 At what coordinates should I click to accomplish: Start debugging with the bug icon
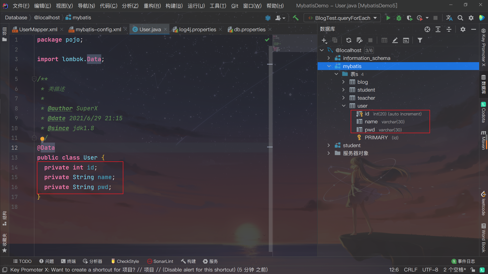399,18
